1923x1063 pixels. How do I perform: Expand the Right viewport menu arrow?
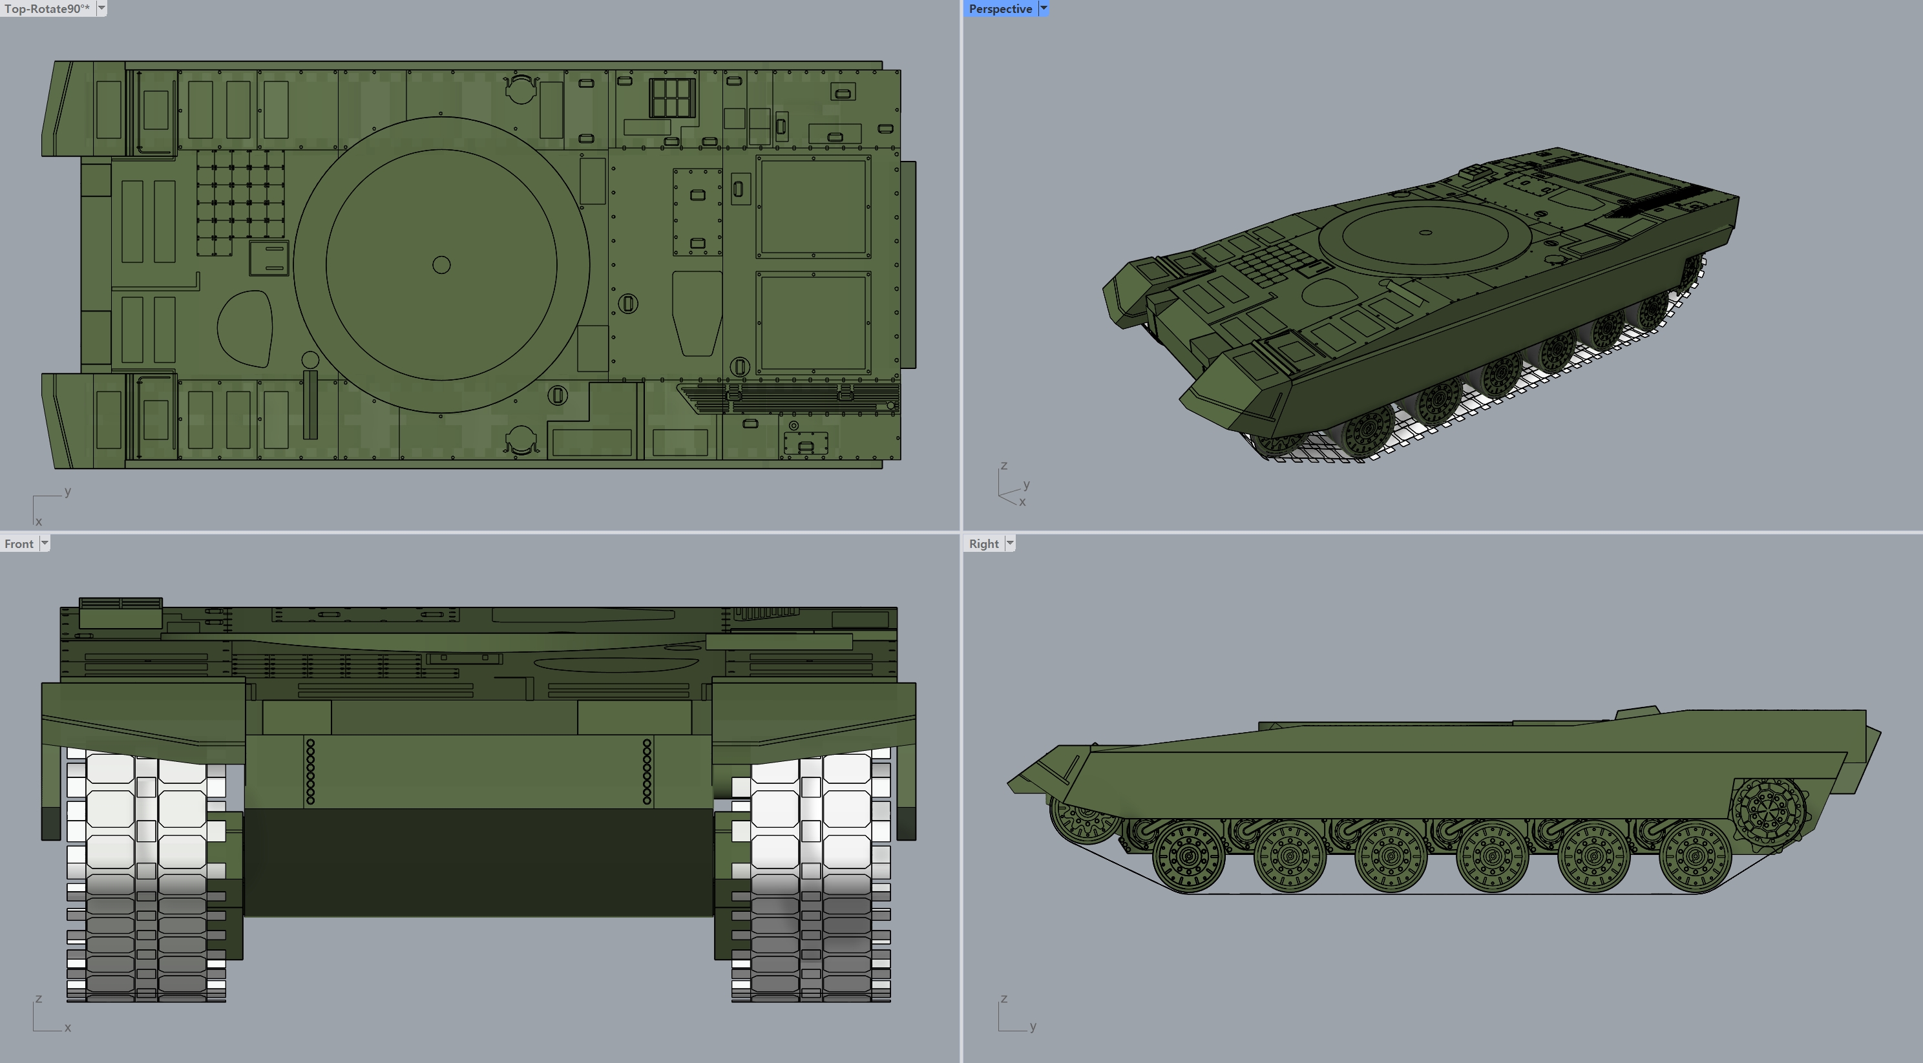click(x=1010, y=543)
